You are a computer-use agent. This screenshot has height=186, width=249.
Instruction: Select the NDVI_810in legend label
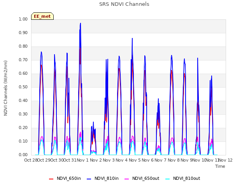click(107, 178)
